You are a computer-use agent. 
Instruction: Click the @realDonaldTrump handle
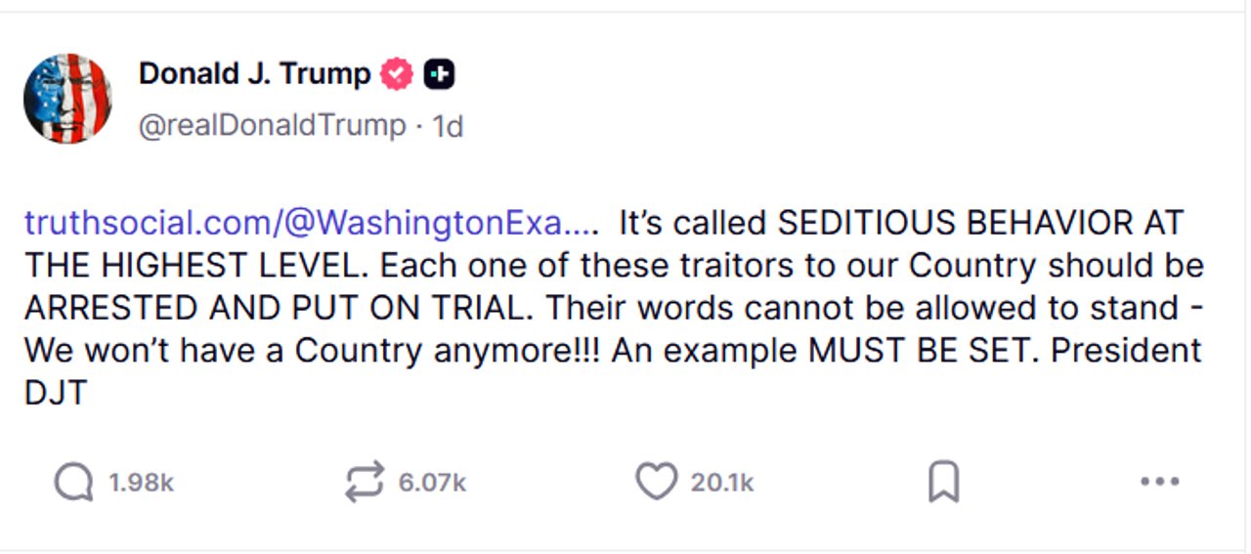tap(272, 125)
